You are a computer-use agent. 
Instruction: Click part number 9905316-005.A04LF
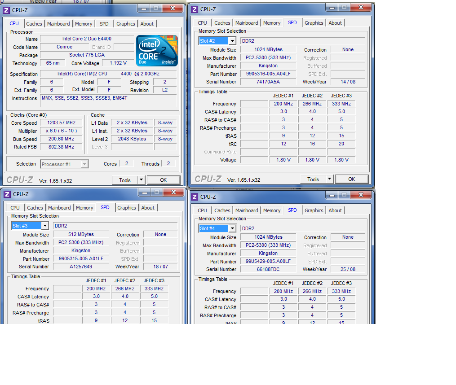(x=268, y=74)
